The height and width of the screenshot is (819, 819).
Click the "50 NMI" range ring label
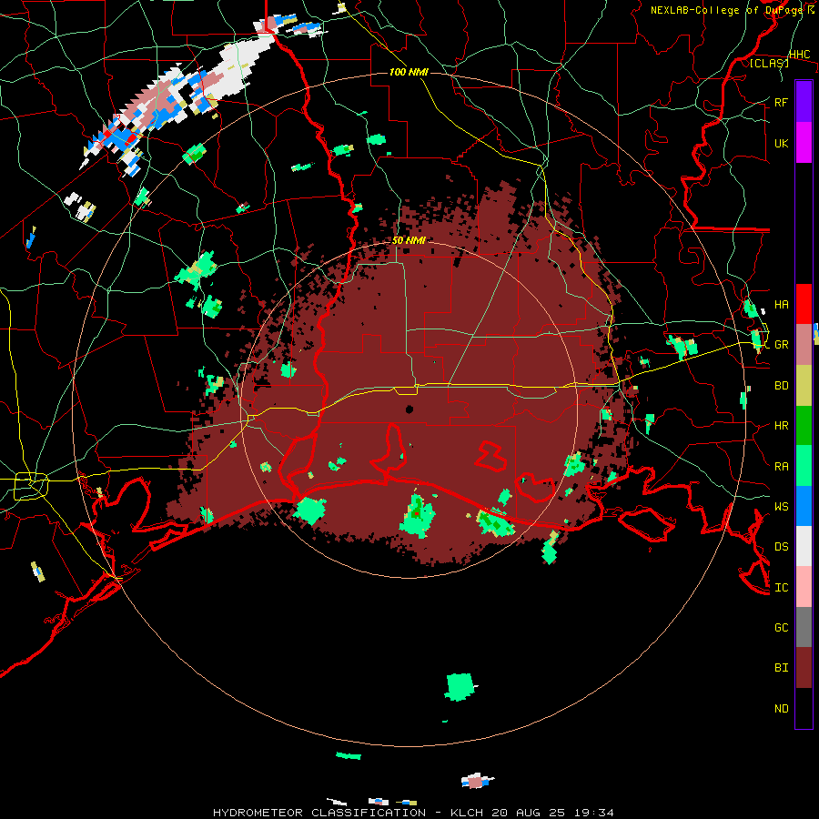(x=409, y=240)
